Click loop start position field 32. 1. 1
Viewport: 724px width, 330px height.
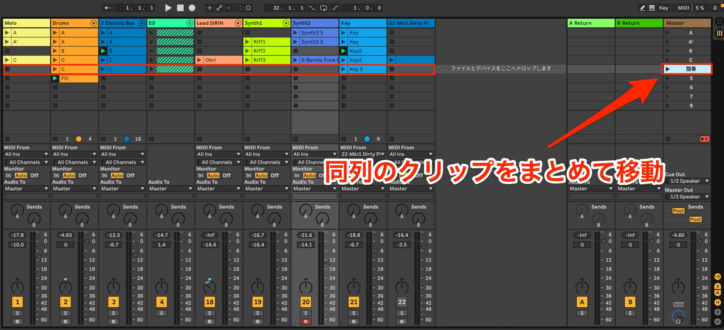[285, 8]
